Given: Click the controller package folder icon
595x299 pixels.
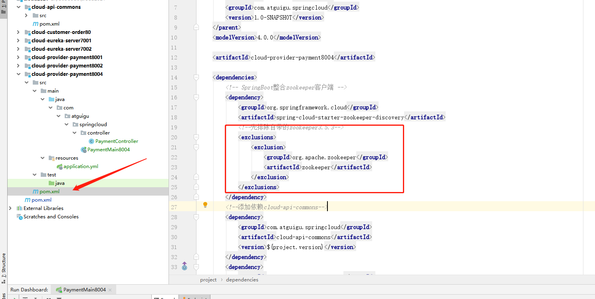Looking at the screenshot, I should tap(83, 133).
